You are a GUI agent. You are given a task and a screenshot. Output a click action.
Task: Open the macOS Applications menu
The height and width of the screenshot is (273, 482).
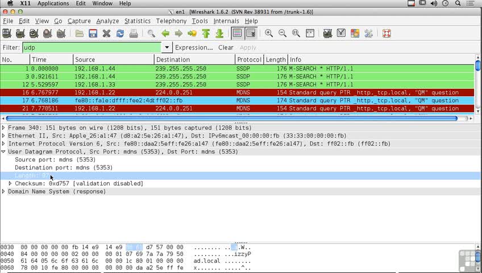pos(53,3)
